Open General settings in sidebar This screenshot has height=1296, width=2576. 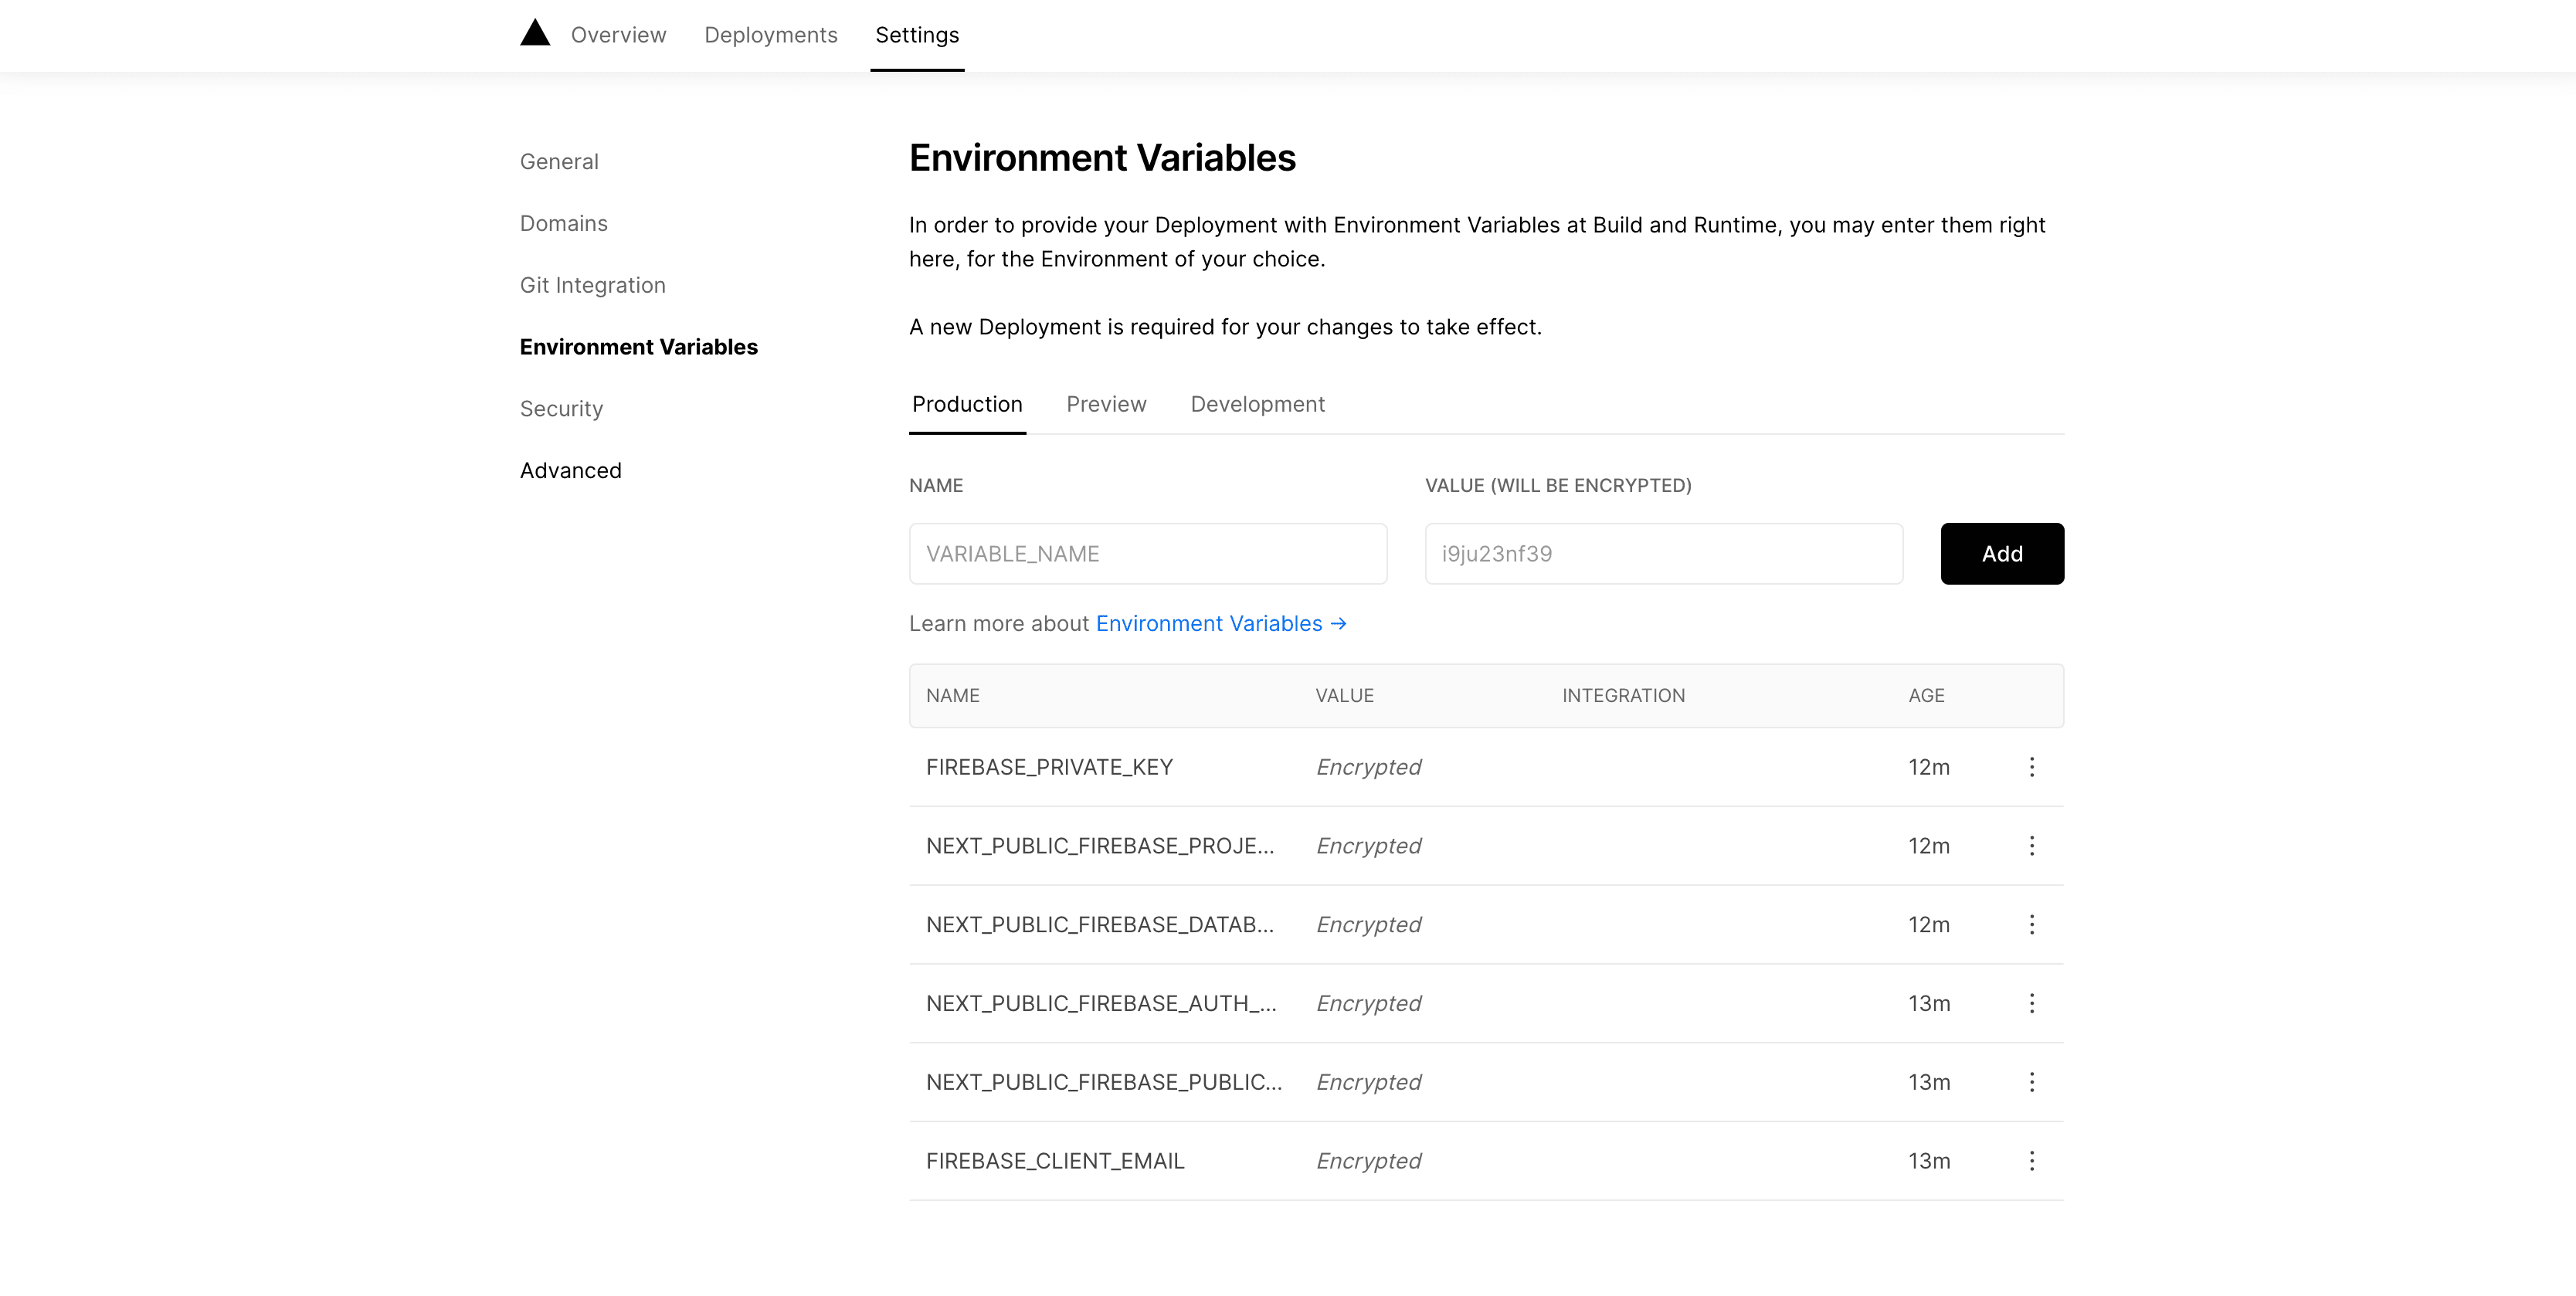tap(559, 162)
